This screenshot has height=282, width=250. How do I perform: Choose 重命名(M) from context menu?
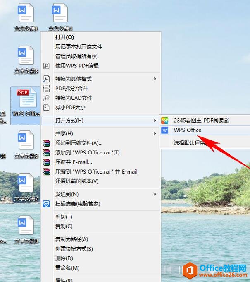pos(101,268)
